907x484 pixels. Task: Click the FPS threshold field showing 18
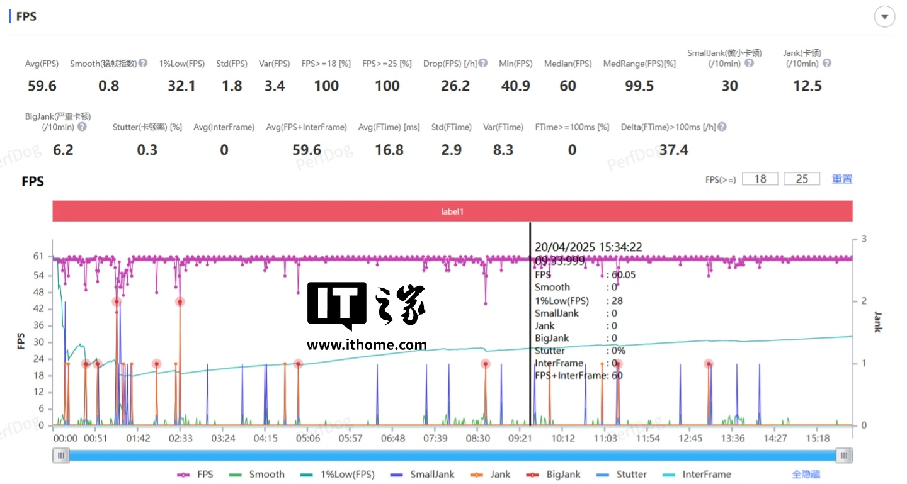tap(760, 179)
